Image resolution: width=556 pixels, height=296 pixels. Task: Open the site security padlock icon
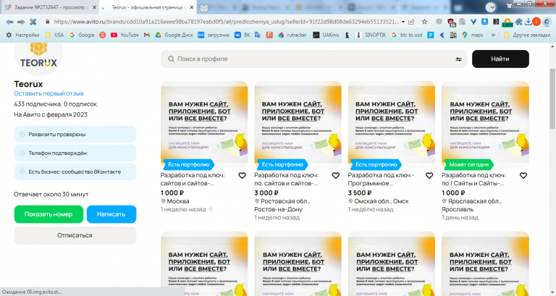tap(48, 22)
